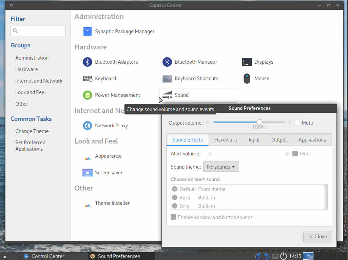
Task: Open the Displays settings icon
Action: click(x=247, y=62)
